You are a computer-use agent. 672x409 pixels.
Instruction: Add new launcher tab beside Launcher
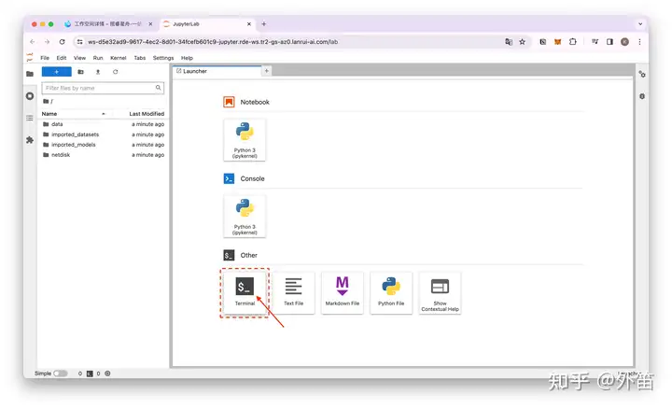267,71
